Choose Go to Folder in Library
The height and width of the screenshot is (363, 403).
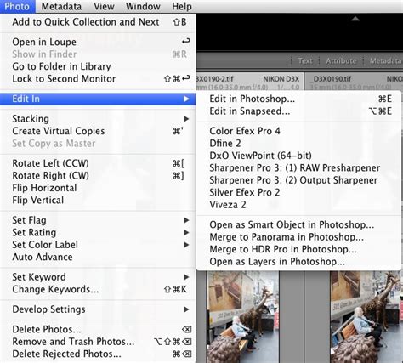tap(98, 66)
